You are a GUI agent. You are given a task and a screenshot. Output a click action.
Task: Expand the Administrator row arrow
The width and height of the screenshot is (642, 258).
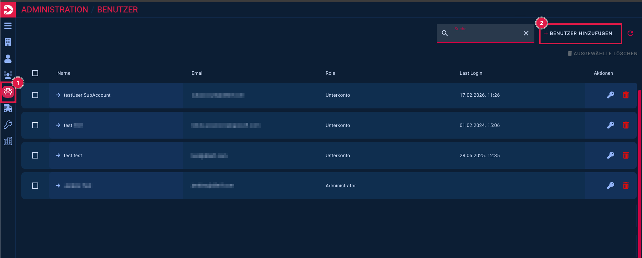(58, 186)
